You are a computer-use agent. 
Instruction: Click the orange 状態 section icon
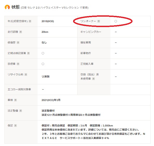pyautogui.click(x=7, y=7)
